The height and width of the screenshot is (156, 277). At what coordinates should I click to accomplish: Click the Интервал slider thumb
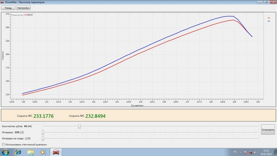43,132
